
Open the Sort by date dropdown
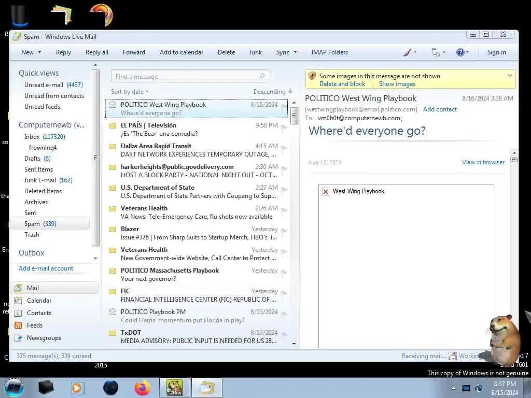[x=130, y=92]
